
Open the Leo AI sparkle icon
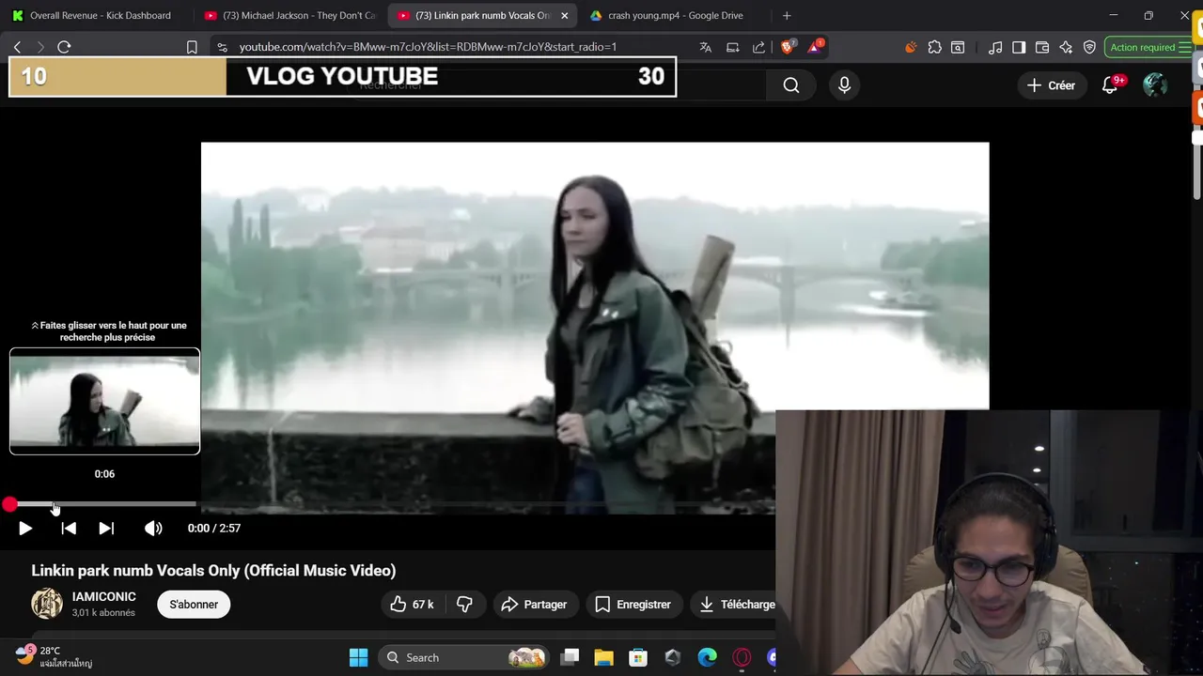(1066, 47)
